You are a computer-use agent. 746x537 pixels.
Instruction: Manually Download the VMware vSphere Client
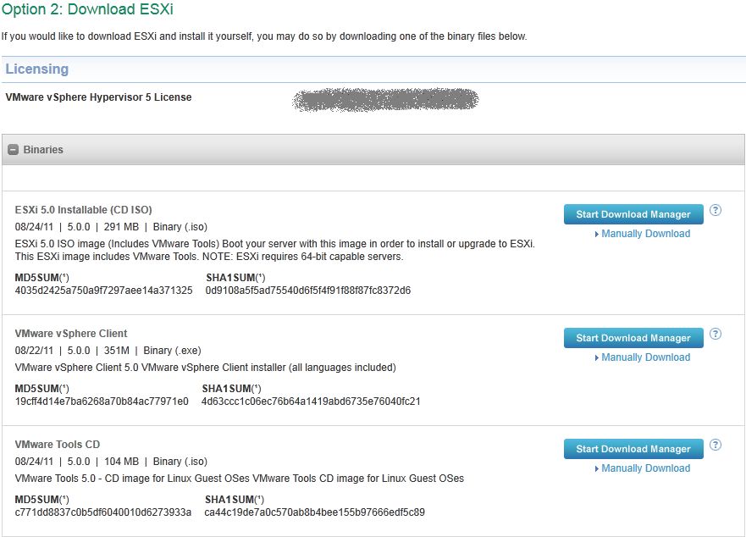645,357
